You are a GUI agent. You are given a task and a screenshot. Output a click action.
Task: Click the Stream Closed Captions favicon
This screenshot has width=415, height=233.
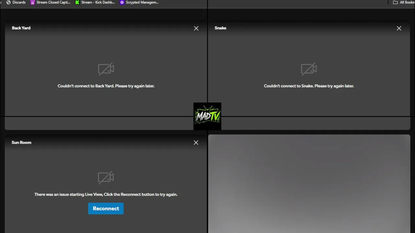32,2
